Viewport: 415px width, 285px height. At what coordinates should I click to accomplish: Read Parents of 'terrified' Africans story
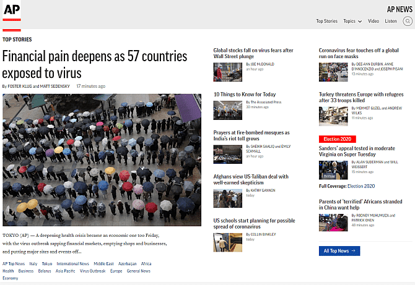tap(360, 205)
